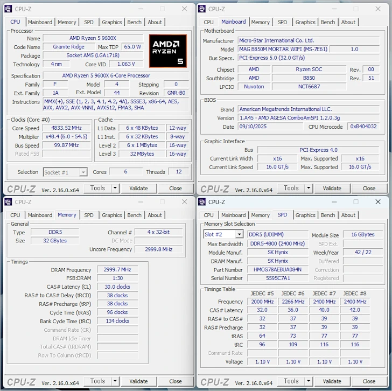Click Tools button in SPD window
Viewport: 392px width, 391px height.
[291, 381]
